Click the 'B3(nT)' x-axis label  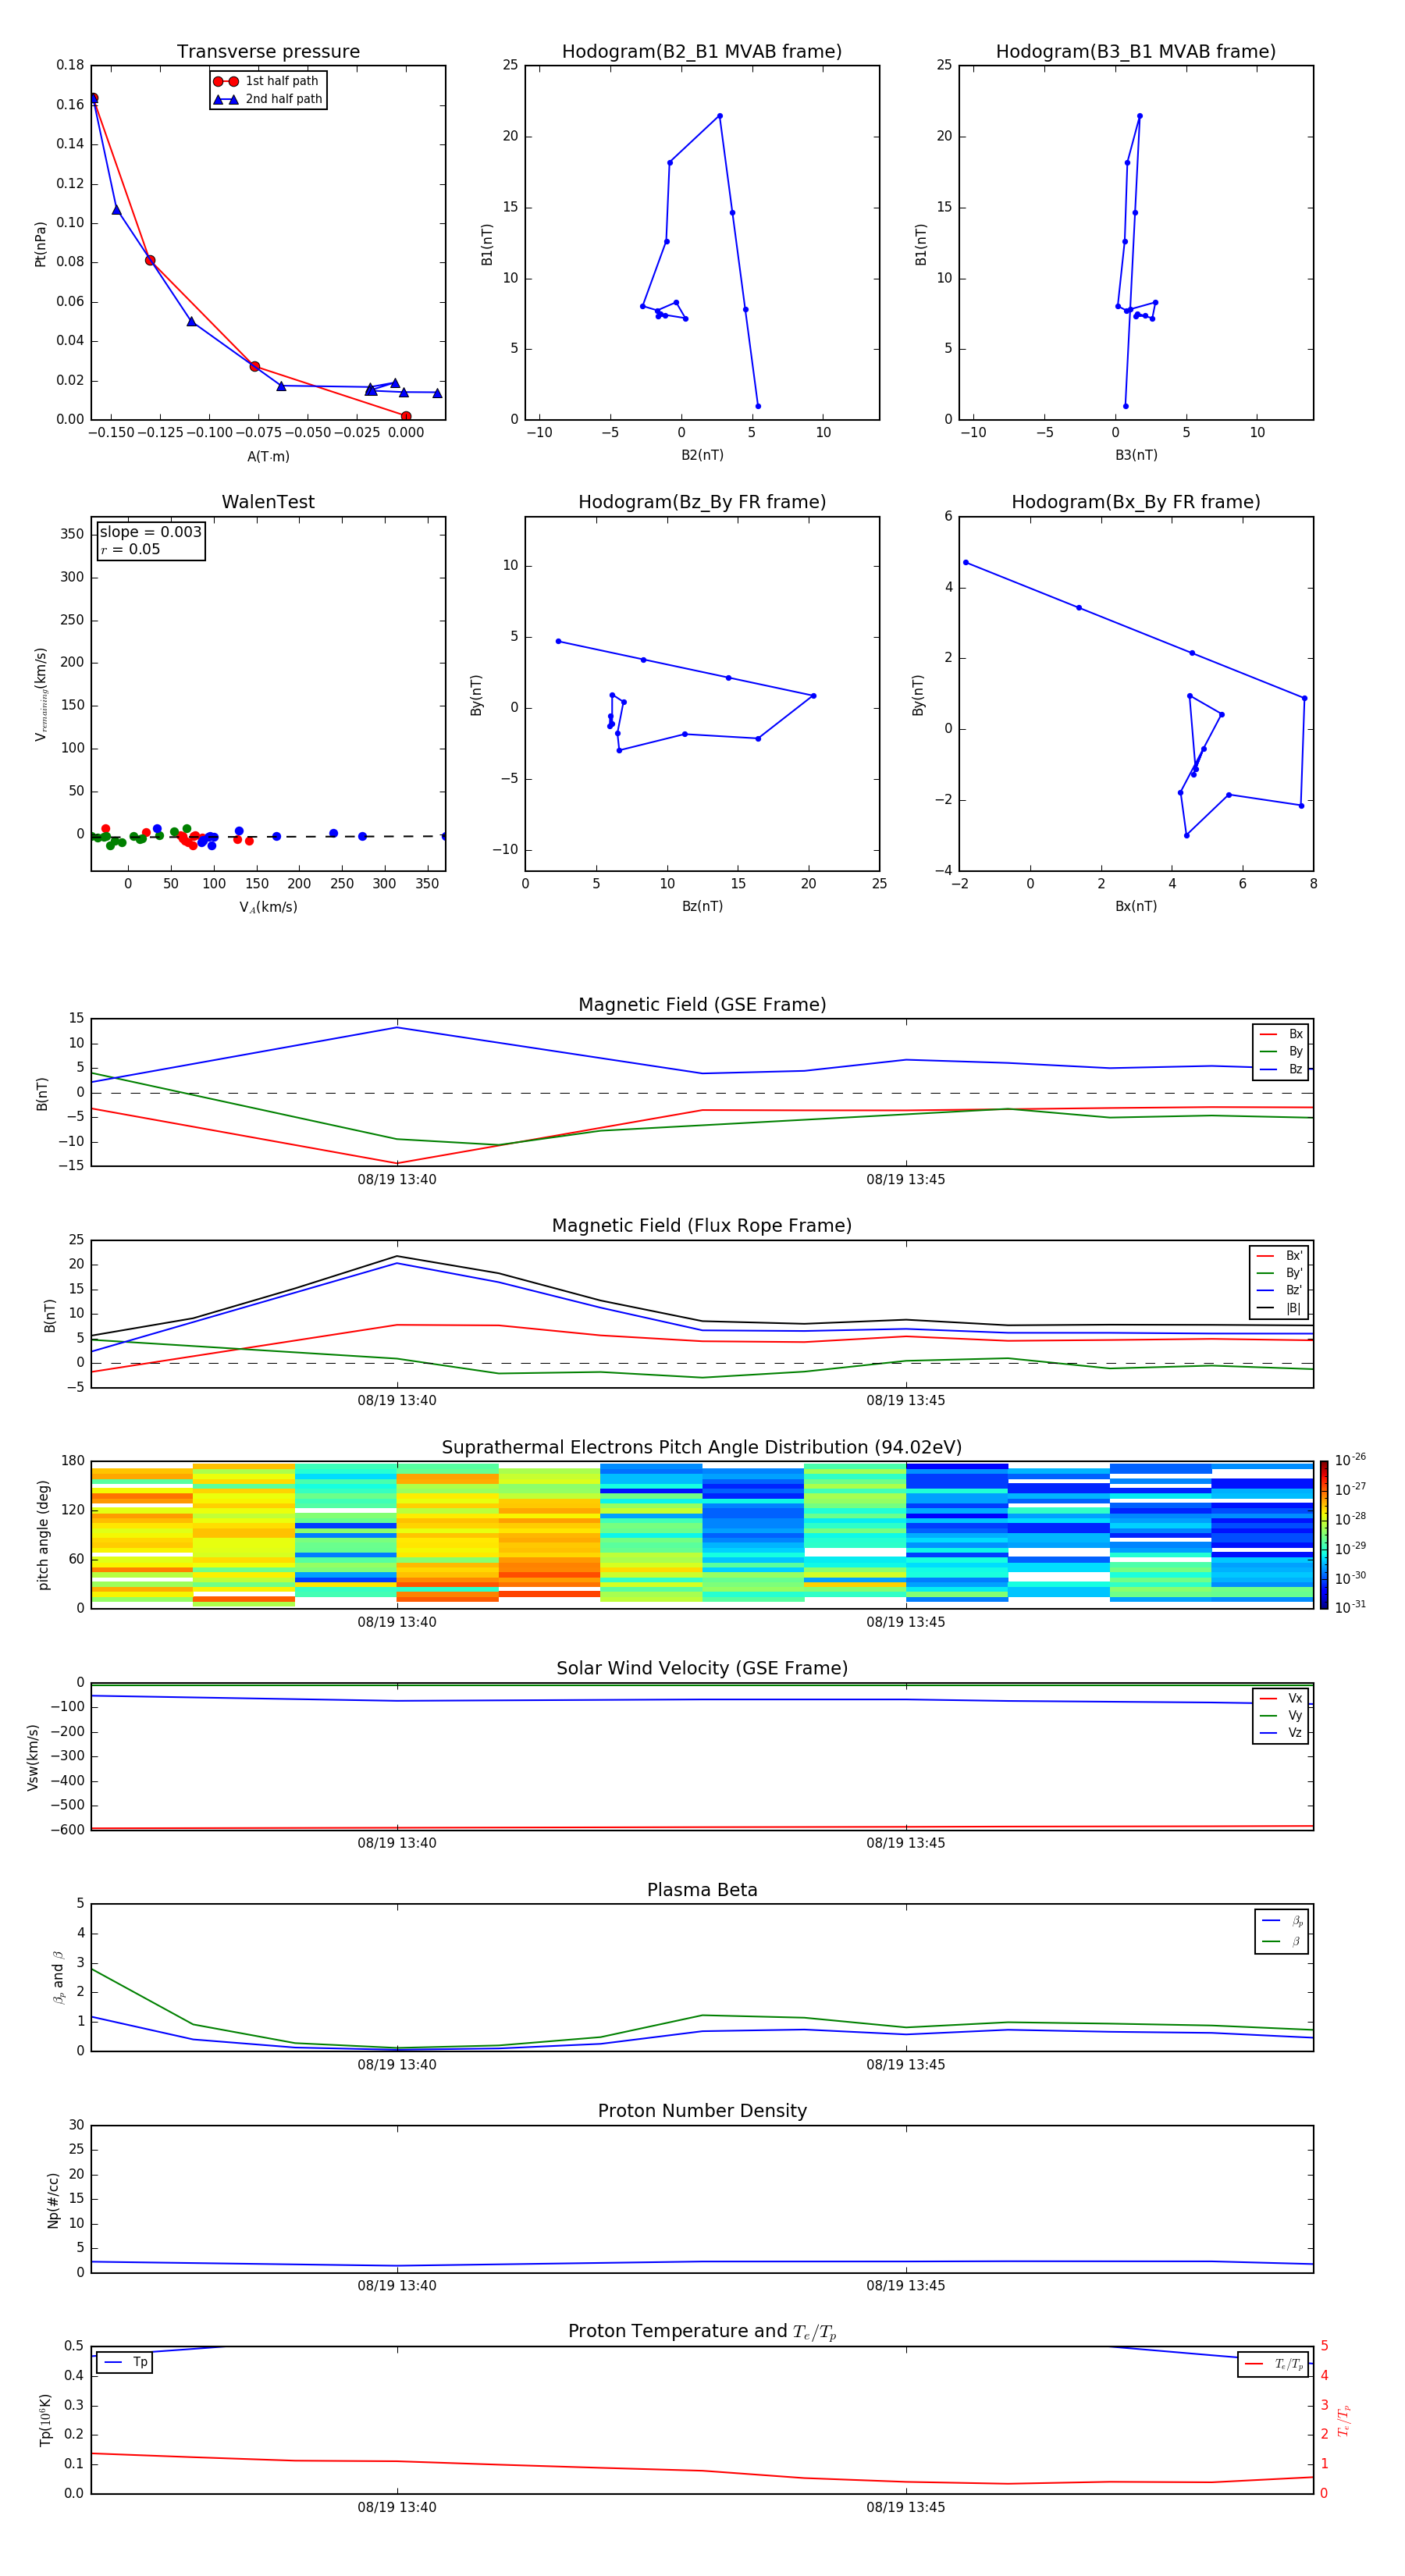coord(1136,456)
